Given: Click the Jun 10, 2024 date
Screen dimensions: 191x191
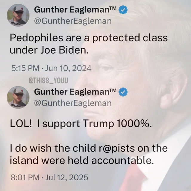Looking at the screenshot, I should tap(68, 68).
